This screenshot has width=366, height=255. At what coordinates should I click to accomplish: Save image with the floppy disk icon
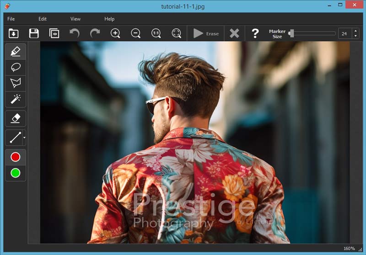click(x=34, y=33)
